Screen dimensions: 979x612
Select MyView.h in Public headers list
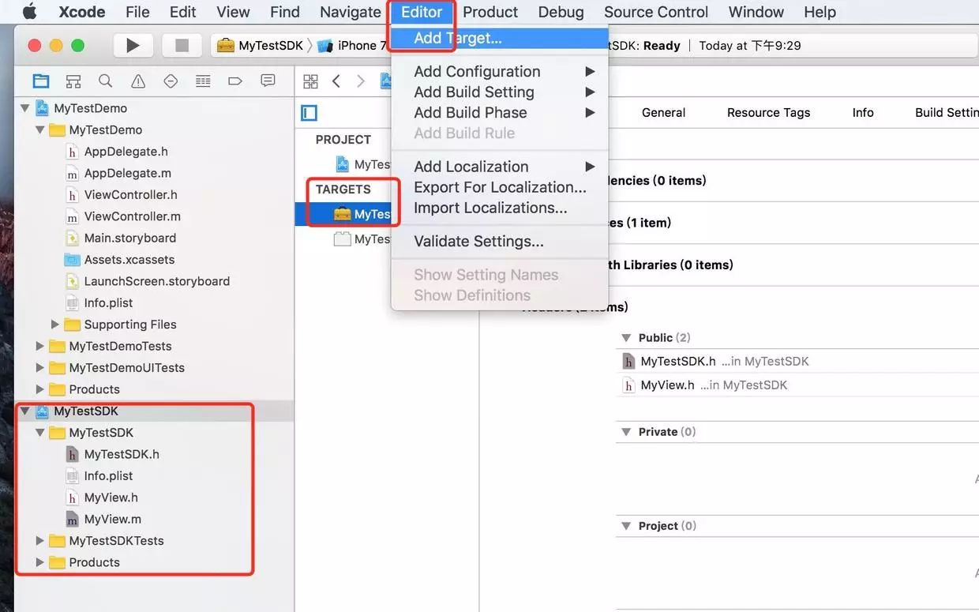point(667,385)
